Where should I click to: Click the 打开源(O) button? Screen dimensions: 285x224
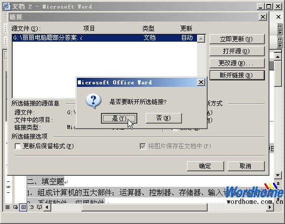tap(237, 51)
